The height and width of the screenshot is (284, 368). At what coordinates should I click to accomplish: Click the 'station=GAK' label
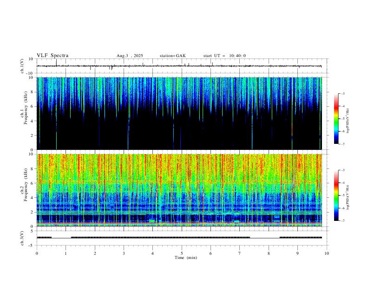(172, 56)
